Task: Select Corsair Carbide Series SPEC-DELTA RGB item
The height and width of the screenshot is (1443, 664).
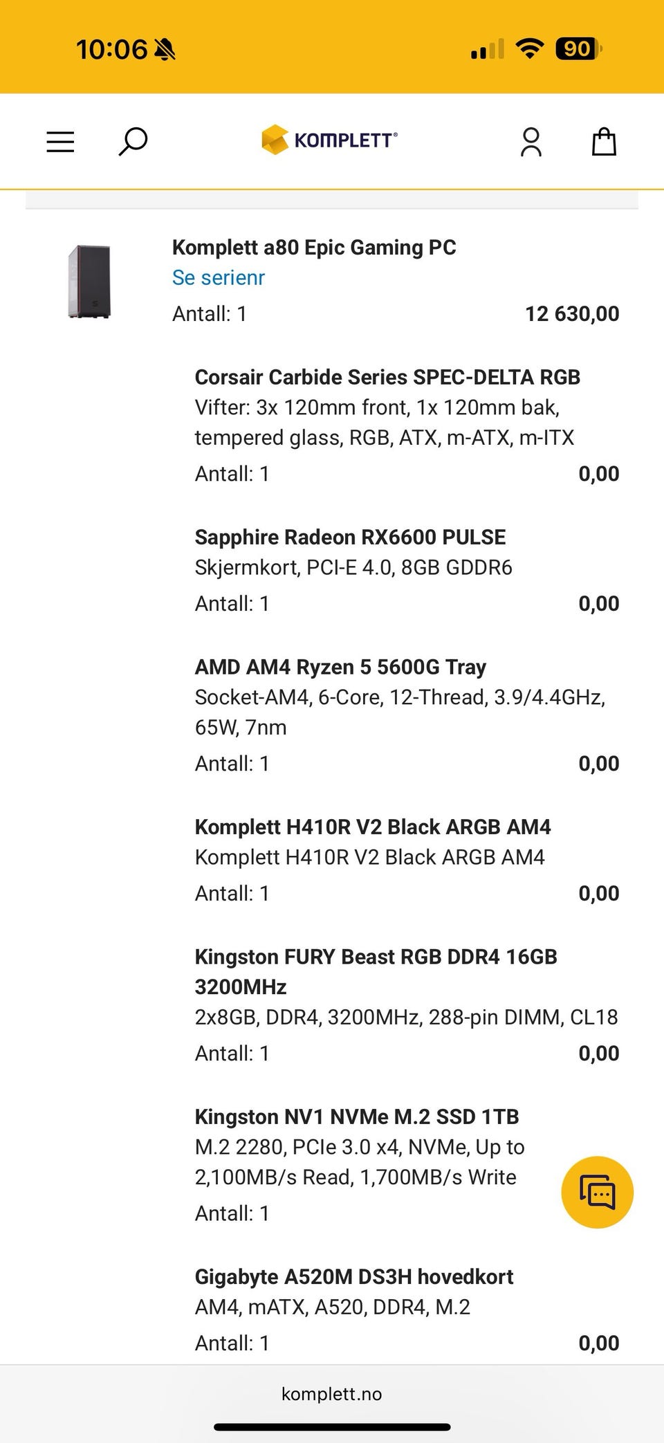Action: coord(387,377)
